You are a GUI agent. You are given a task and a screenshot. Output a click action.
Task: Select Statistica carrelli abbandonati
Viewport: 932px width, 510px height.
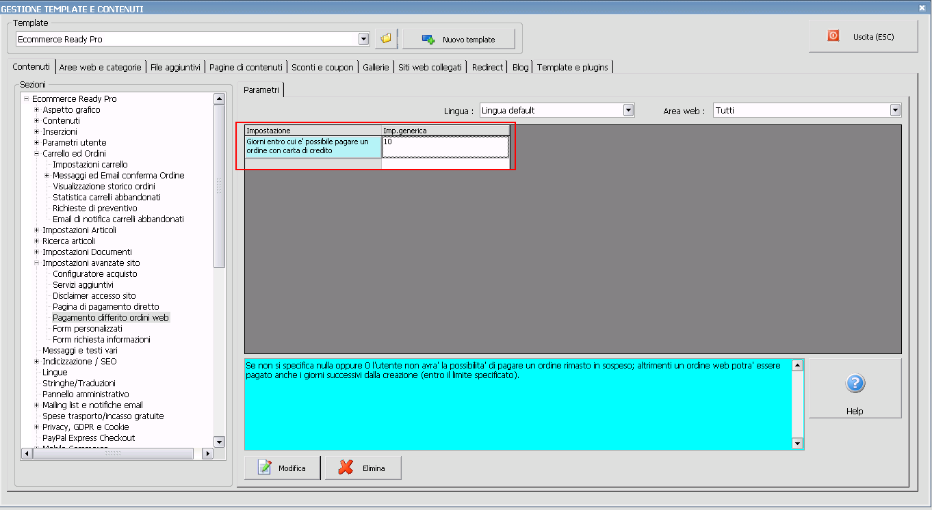click(x=107, y=198)
